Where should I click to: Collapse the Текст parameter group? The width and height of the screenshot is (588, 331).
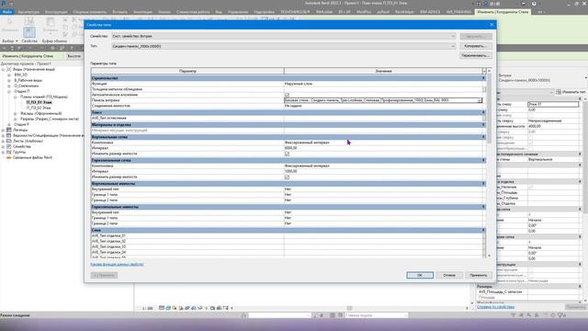[x=483, y=112]
